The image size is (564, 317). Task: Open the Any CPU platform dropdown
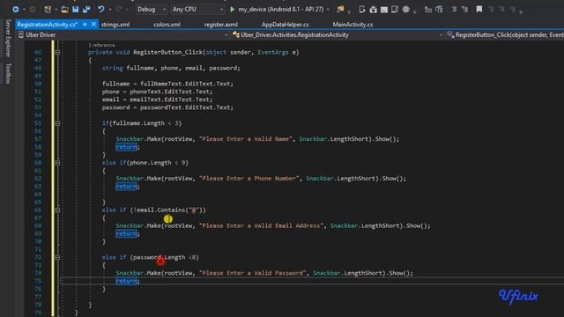click(x=197, y=10)
